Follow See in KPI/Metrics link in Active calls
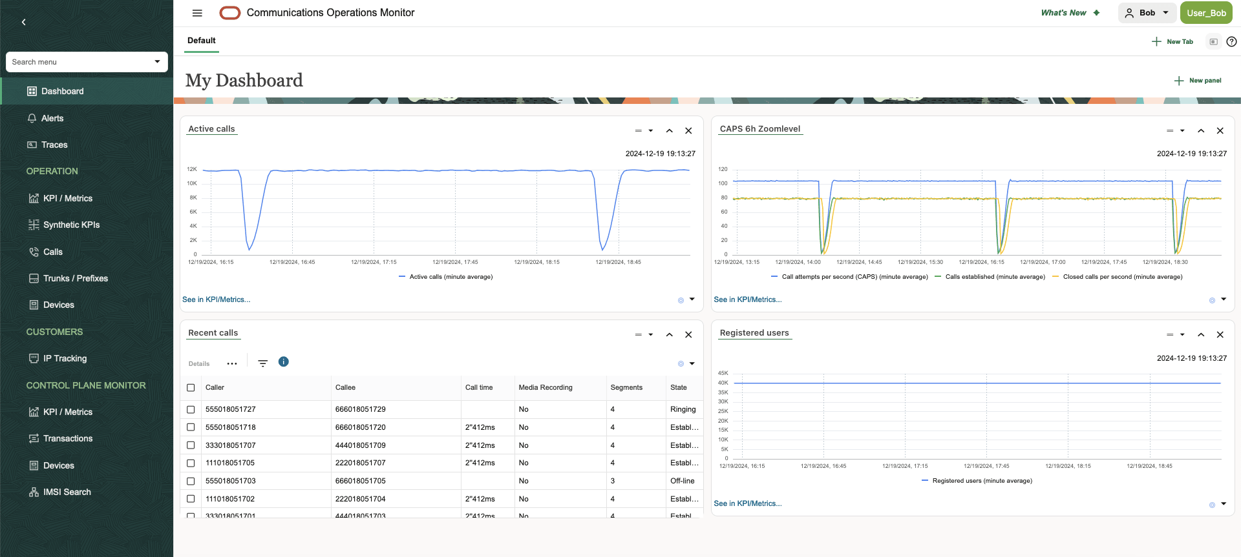1241x557 pixels. pyautogui.click(x=216, y=299)
